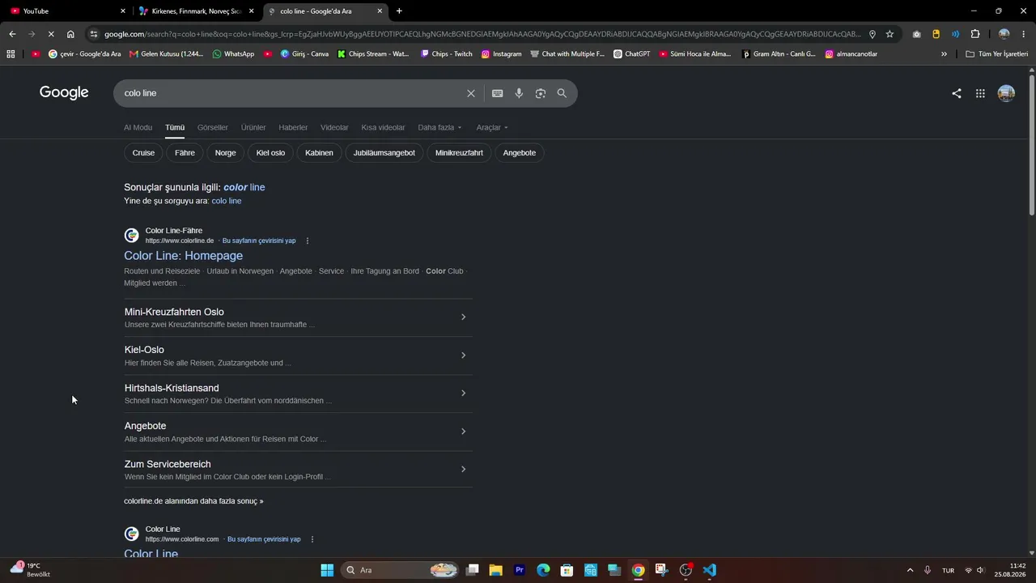The height and width of the screenshot is (583, 1036).
Task: Open the location permission icon in the address bar
Action: (872, 34)
